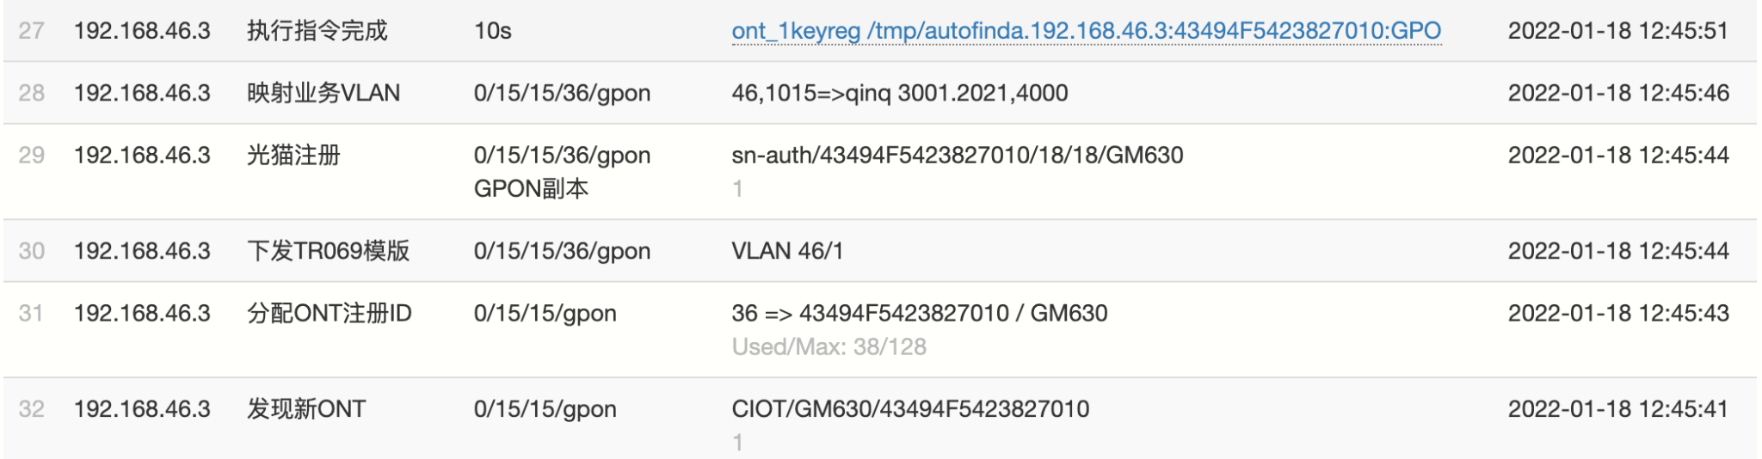The height and width of the screenshot is (459, 1762).
Task: Click the 10s duration value
Action: [x=492, y=31]
